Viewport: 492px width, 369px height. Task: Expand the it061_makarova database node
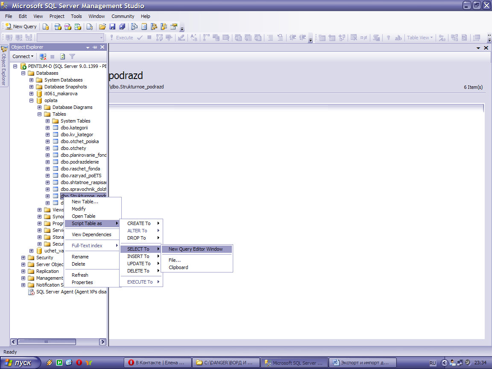point(31,94)
